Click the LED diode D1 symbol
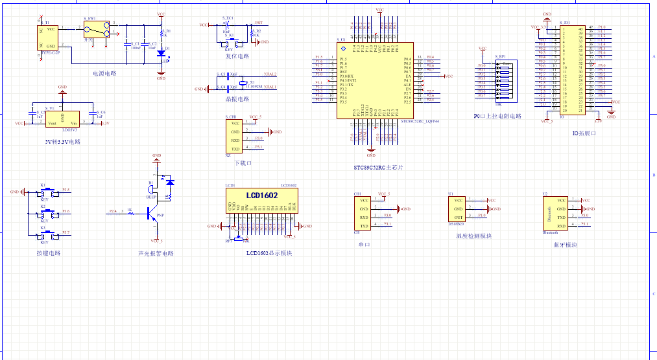657x360 pixels. click(x=161, y=54)
